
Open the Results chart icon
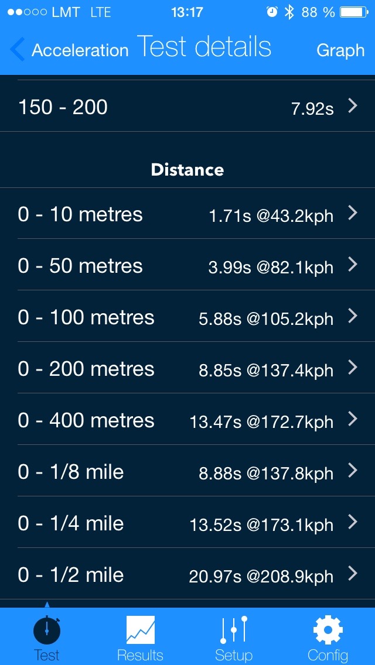point(141,629)
